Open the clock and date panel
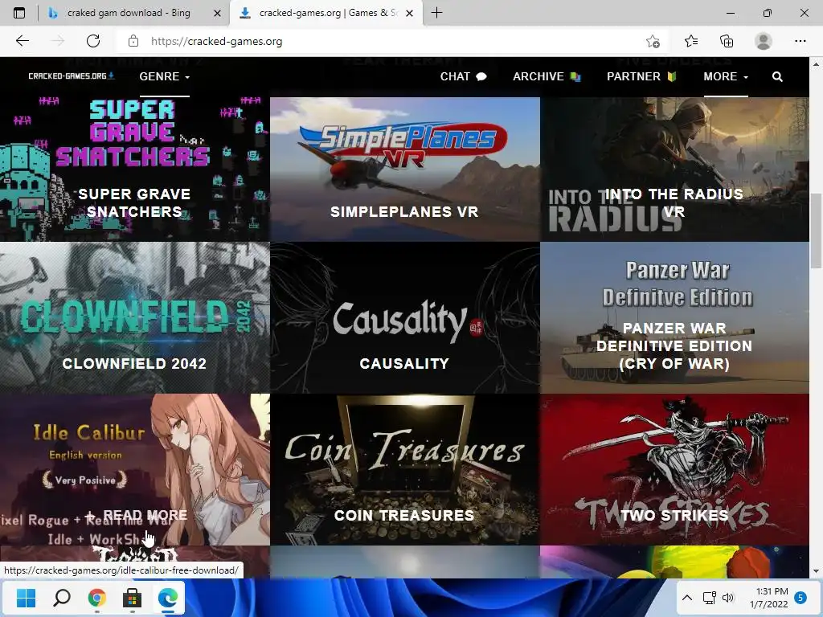 tap(769, 598)
